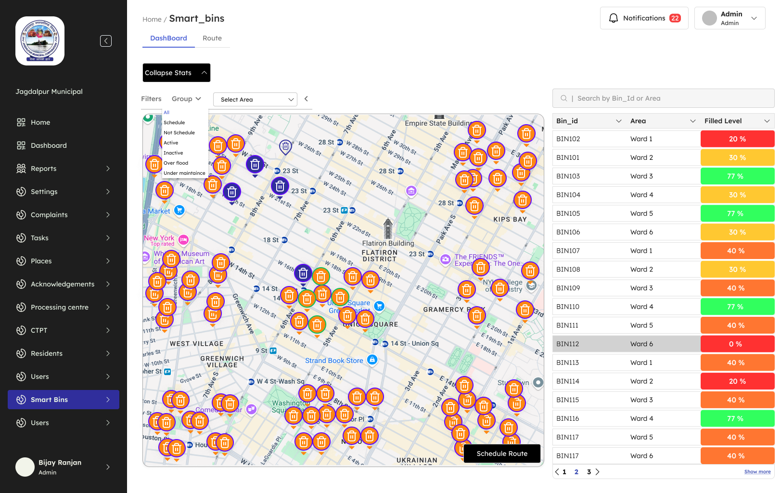Select All in the group menu
Viewport: 781px width, 493px height.
(166, 113)
